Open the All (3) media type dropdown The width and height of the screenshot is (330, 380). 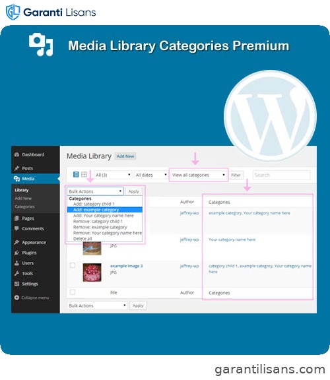point(113,175)
